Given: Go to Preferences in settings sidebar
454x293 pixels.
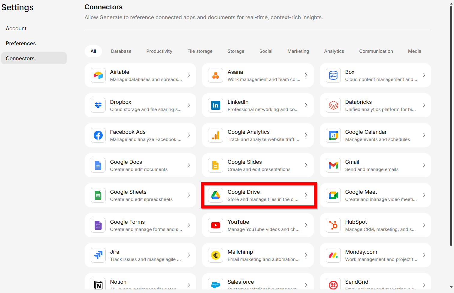Looking at the screenshot, I should 21,43.
